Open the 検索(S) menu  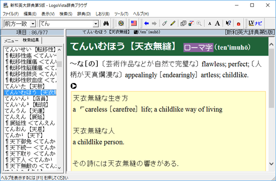pyautogui.click(x=66, y=14)
